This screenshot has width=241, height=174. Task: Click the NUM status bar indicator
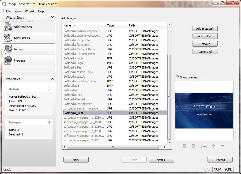click(x=217, y=169)
